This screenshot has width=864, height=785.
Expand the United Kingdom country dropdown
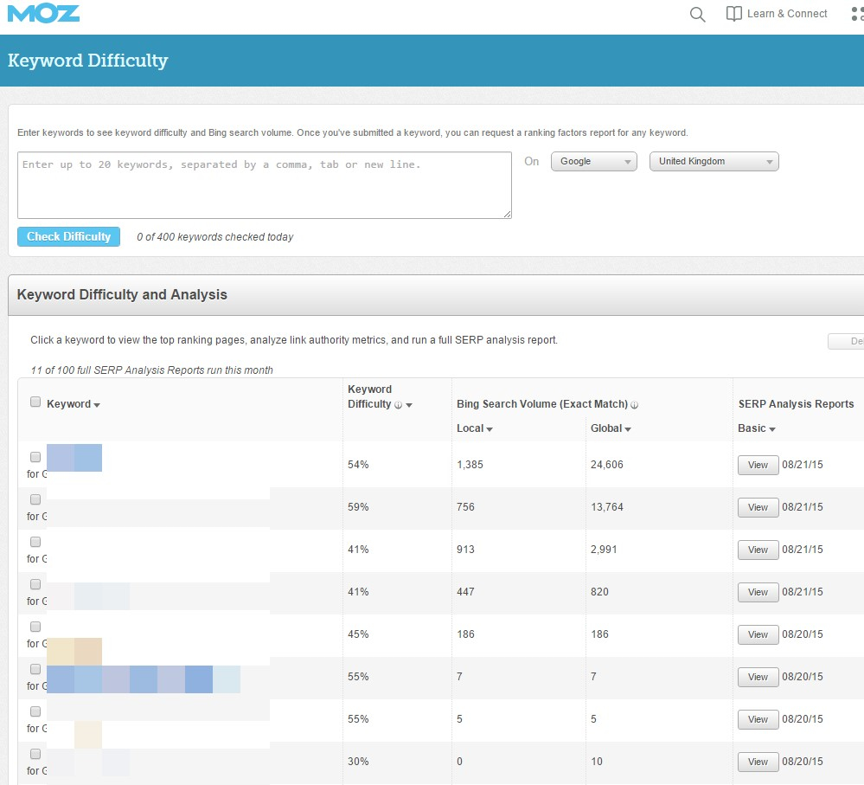(x=714, y=162)
